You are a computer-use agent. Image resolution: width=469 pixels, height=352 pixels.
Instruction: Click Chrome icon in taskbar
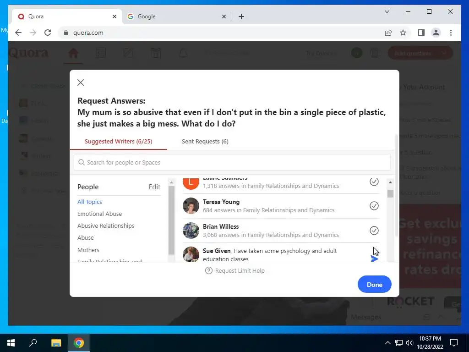pyautogui.click(x=79, y=343)
